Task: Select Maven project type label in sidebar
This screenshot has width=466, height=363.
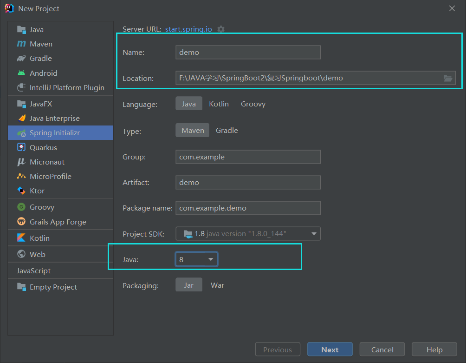Action: tap(41, 44)
